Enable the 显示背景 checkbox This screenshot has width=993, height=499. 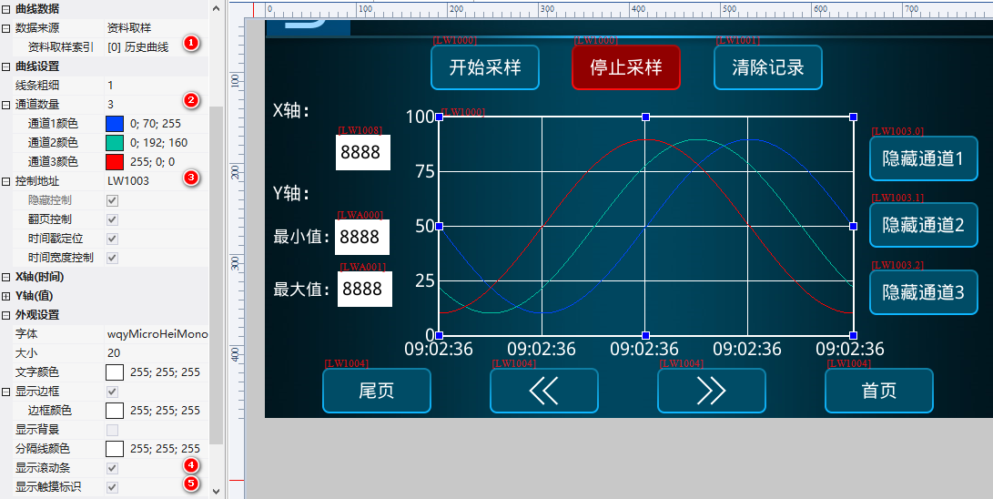click(x=113, y=430)
